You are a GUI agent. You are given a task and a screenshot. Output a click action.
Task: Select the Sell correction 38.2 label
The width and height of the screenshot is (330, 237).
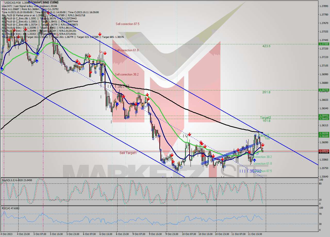127,74
